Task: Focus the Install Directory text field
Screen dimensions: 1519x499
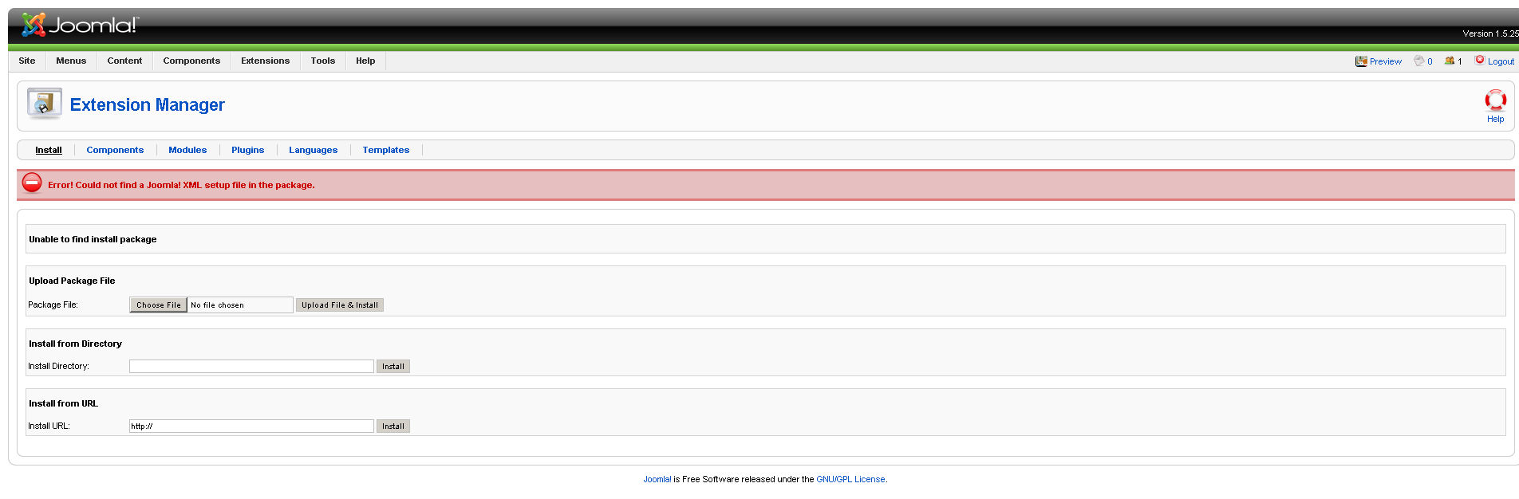Action: 251,366
